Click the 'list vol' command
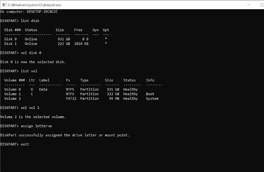 tap(29, 71)
